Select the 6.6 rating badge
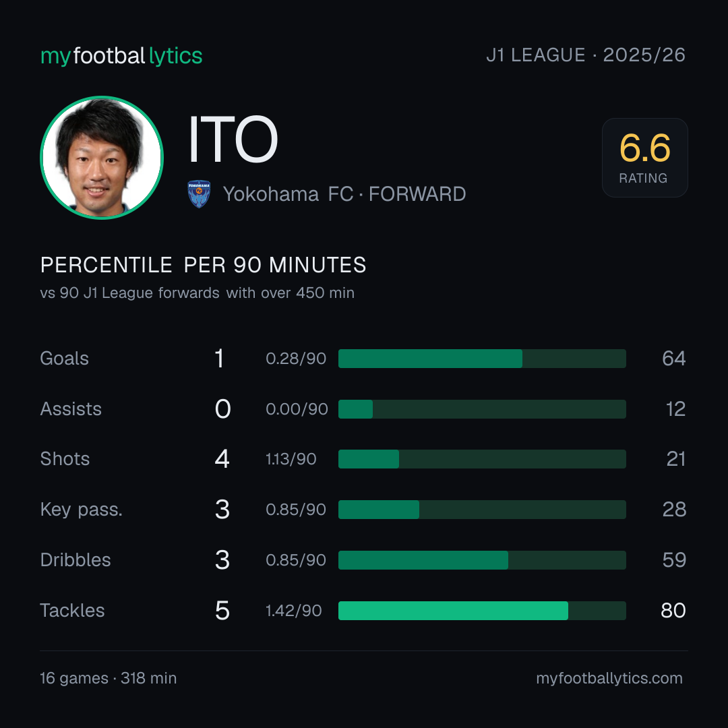Screen dimensions: 728x728 tap(645, 157)
